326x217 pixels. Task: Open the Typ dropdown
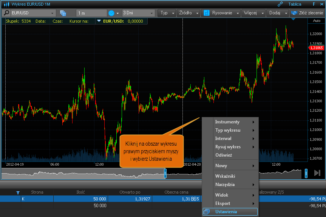click(167, 13)
